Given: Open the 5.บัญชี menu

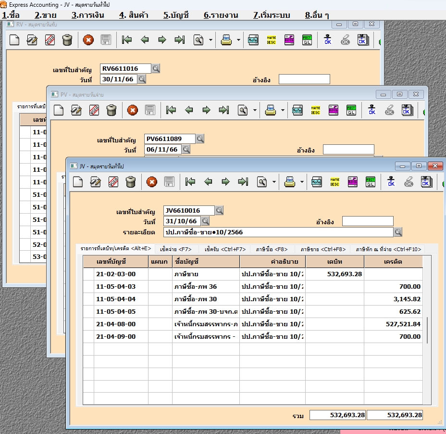Looking at the screenshot, I should click(176, 15).
